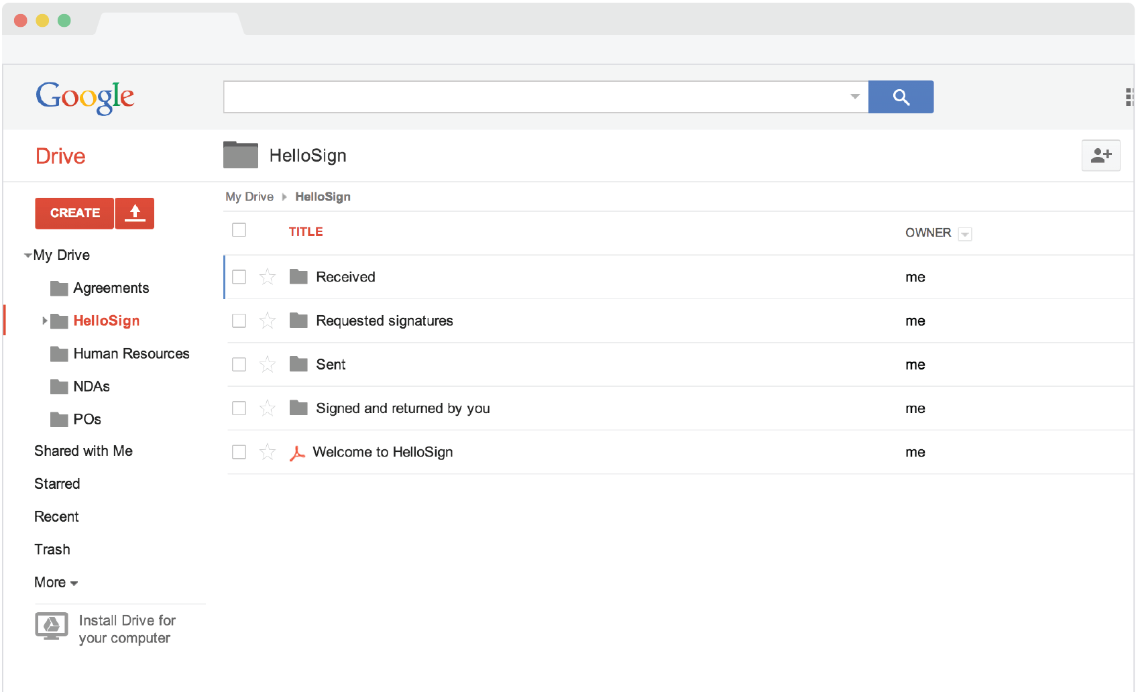This screenshot has height=692, width=1138.
Task: Select the Agreements folder label in sidebar
Action: tap(111, 288)
